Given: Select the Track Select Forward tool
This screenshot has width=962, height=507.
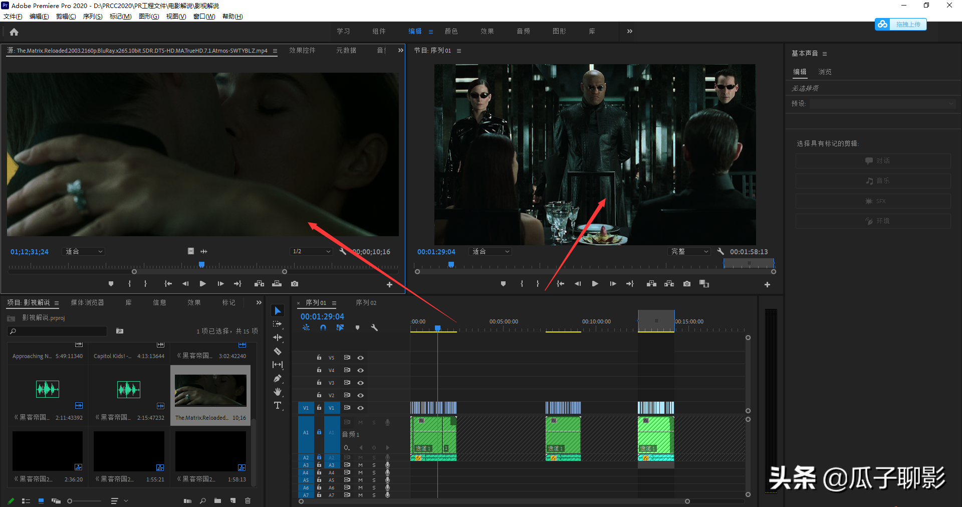Looking at the screenshot, I should point(278,324).
